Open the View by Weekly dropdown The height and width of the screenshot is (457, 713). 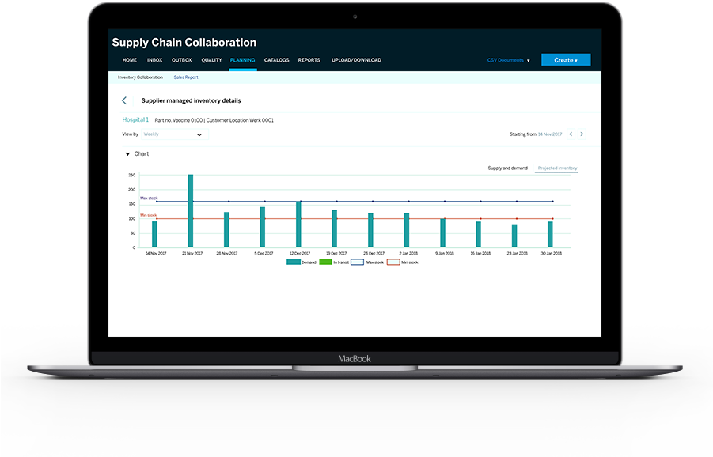click(172, 134)
